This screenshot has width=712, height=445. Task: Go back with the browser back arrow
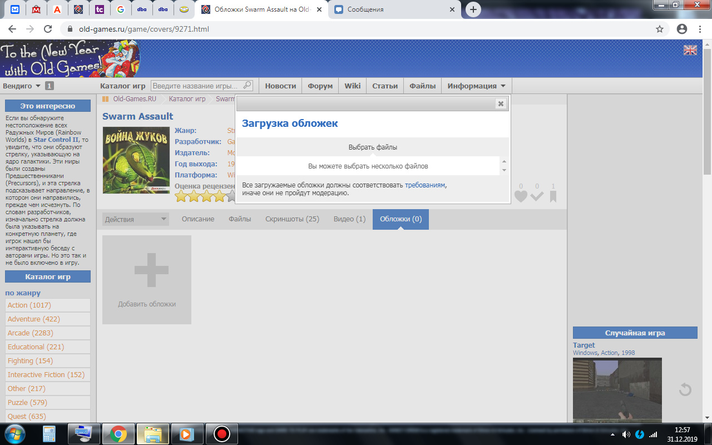(x=12, y=29)
